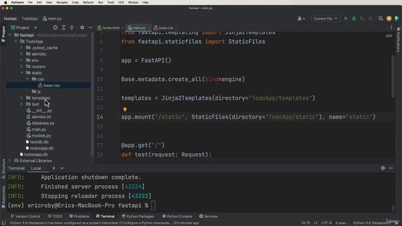Open the Refactor menu
402x226 pixels.
pyautogui.click(x=88, y=3)
